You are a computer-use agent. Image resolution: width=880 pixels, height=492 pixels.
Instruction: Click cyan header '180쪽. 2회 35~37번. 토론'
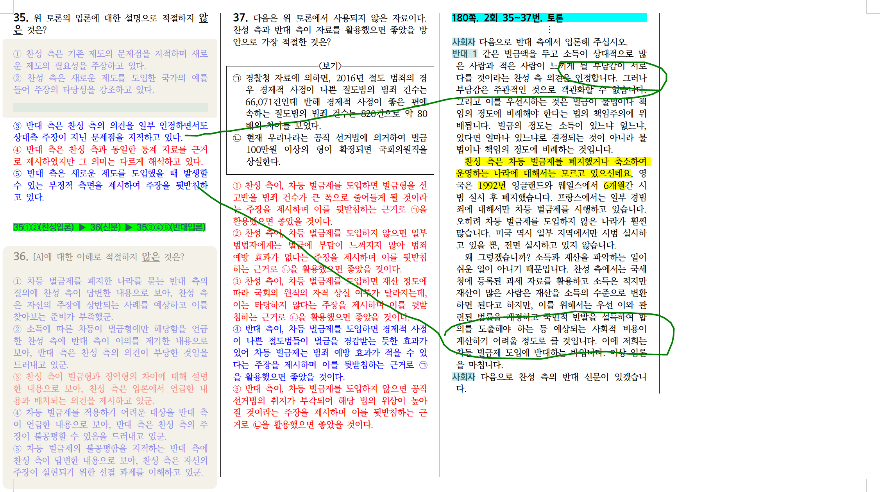click(x=507, y=18)
